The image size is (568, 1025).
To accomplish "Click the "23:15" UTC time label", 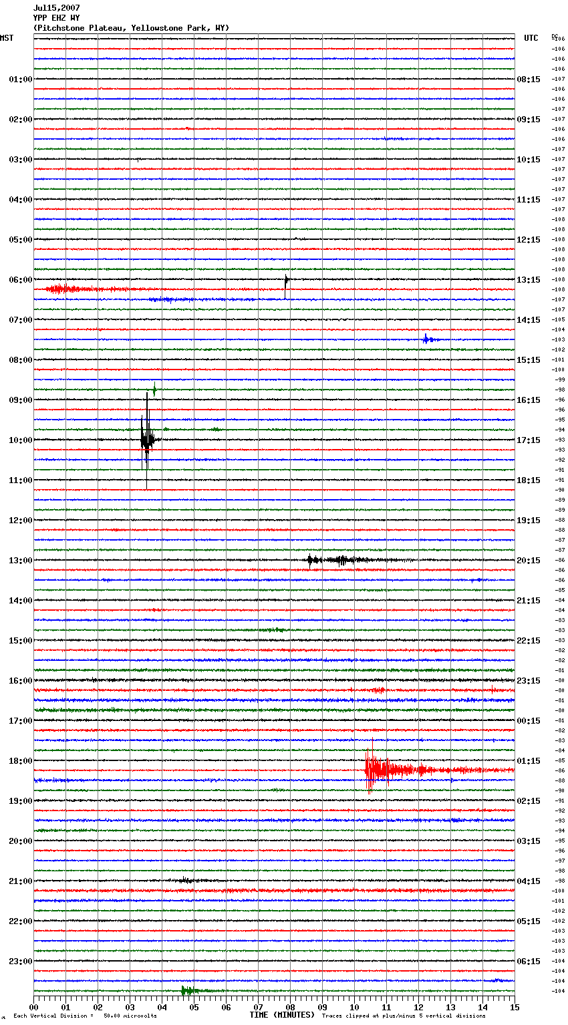I will click(x=529, y=681).
